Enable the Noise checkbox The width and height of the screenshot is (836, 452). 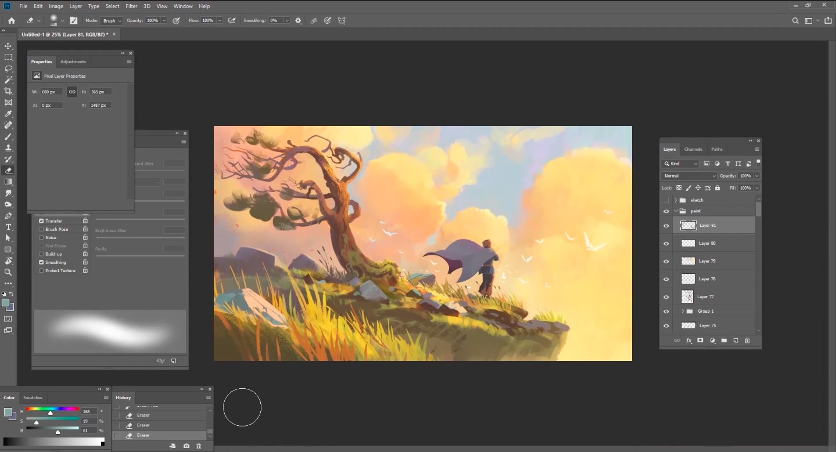pos(41,237)
